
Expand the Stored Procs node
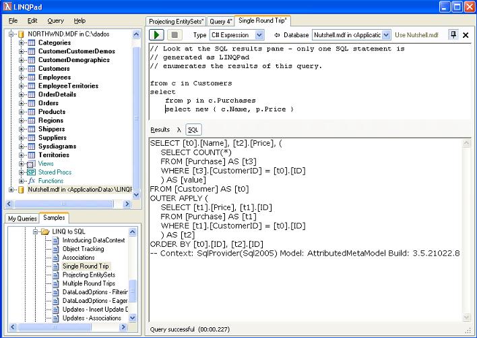coord(22,172)
